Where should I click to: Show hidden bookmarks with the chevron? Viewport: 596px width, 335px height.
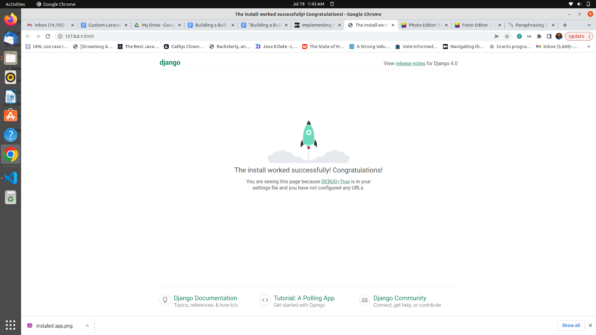tap(589, 47)
